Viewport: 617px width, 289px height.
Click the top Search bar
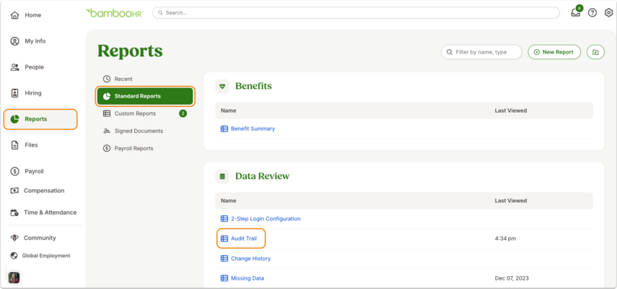click(356, 12)
